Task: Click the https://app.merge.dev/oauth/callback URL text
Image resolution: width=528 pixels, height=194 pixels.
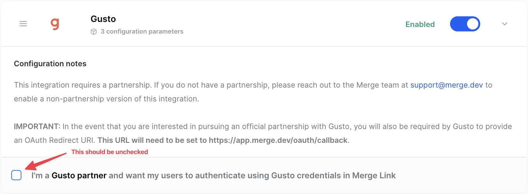Action: (278, 140)
